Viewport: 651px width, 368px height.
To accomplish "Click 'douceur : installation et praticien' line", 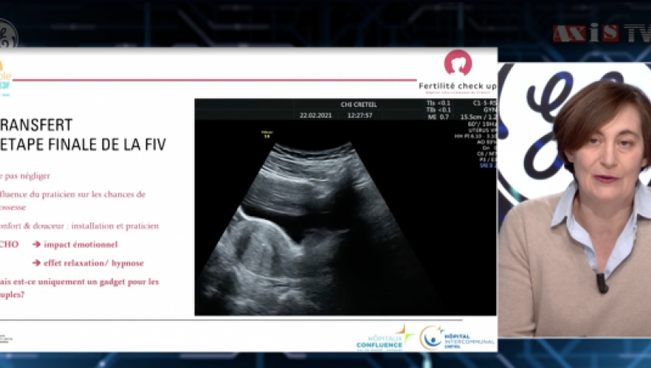I will coord(96,226).
